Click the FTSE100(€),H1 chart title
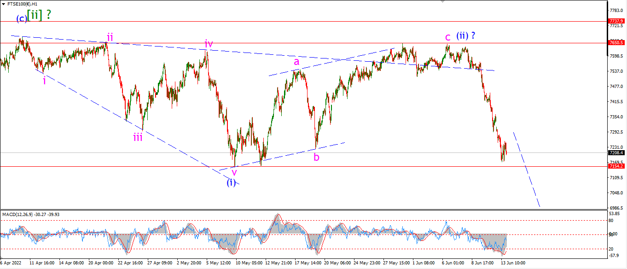This screenshot has width=627, height=269. point(22,4)
